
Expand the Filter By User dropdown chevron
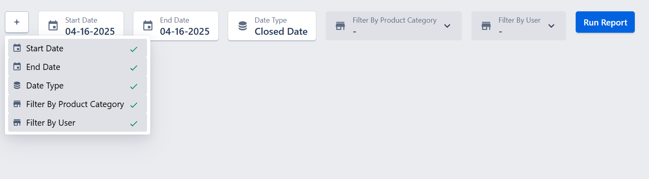[551, 26]
